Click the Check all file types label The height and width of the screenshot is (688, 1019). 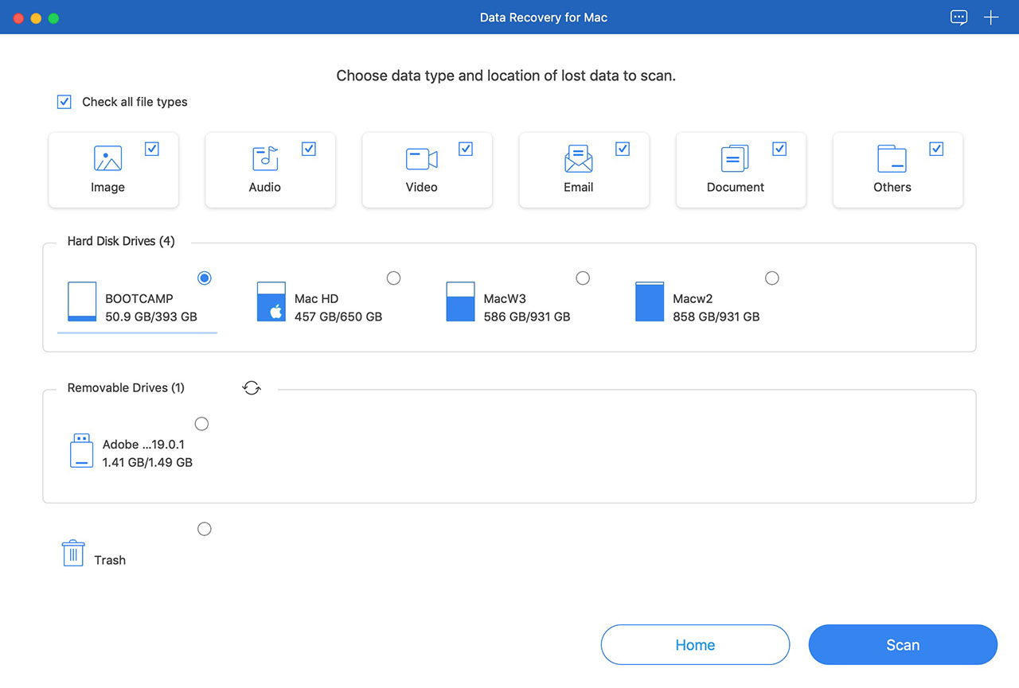[135, 102]
